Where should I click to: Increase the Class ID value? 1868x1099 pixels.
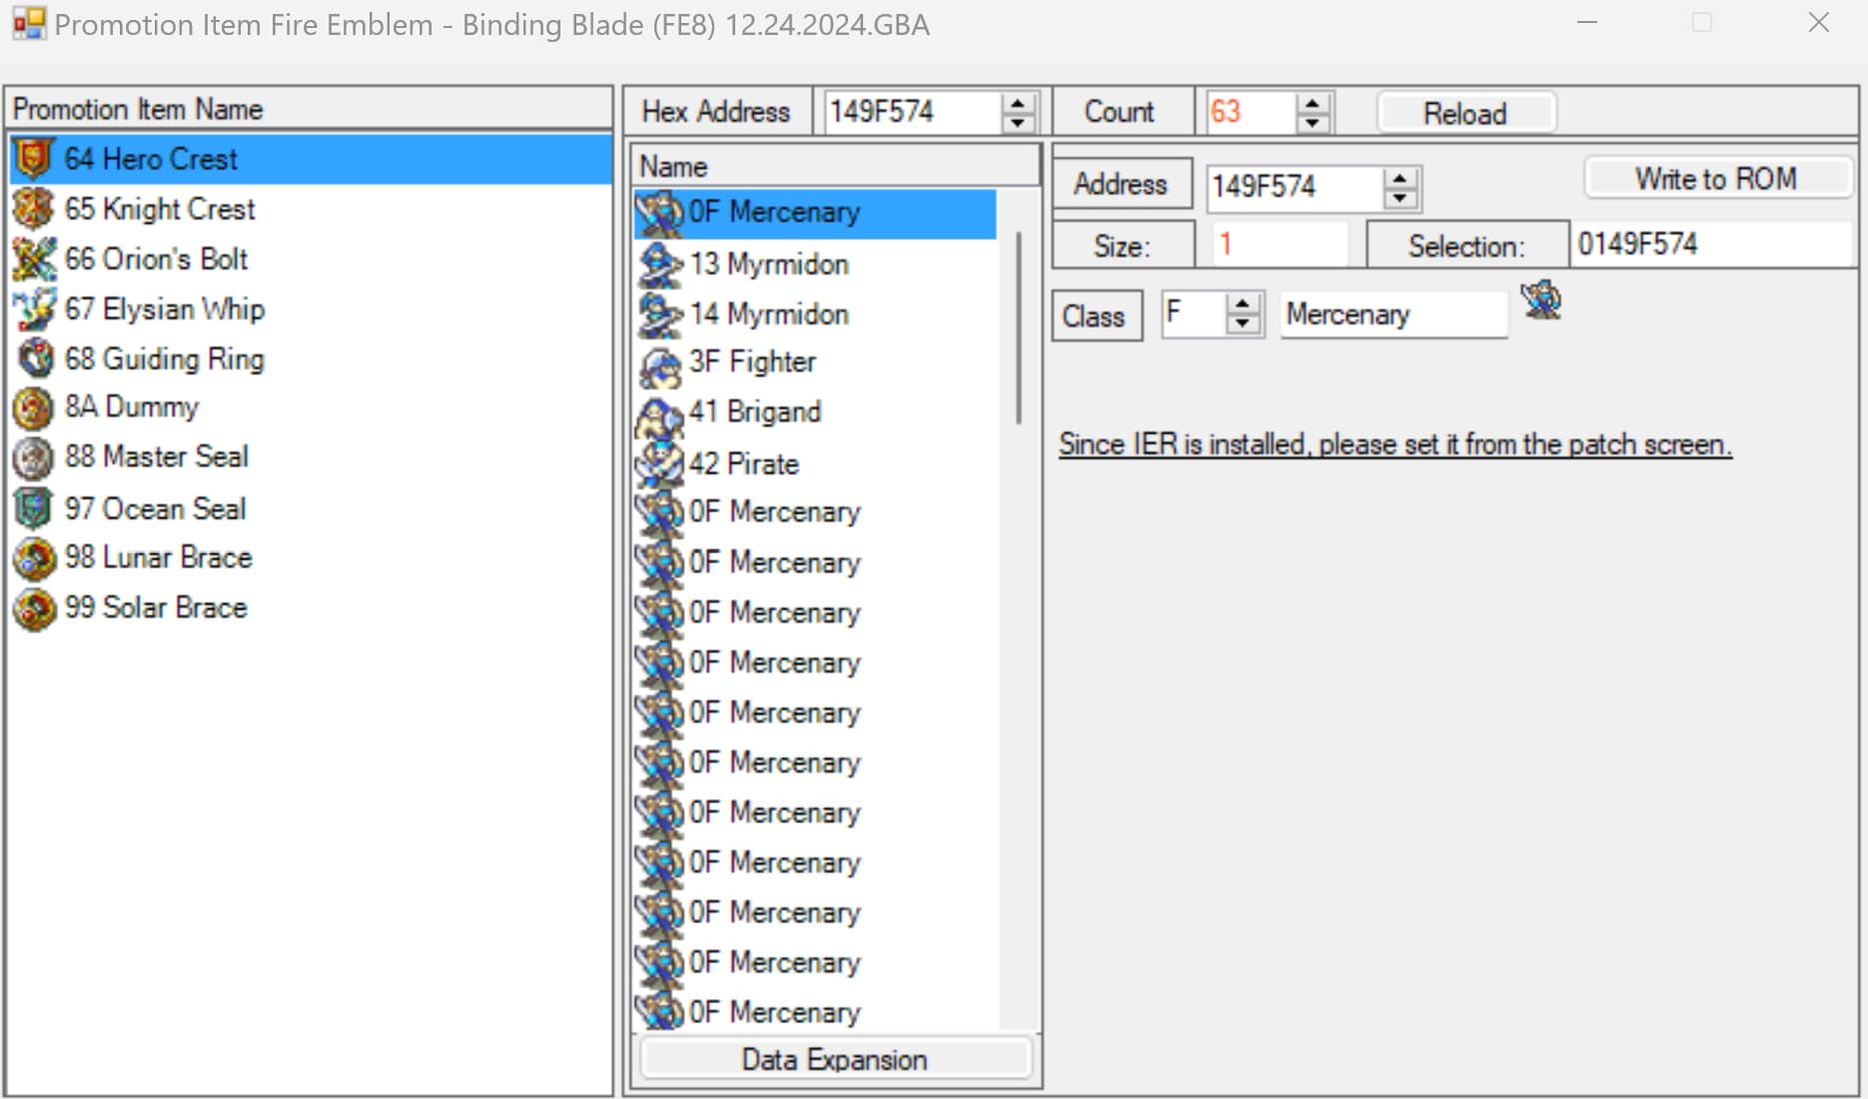(1242, 305)
